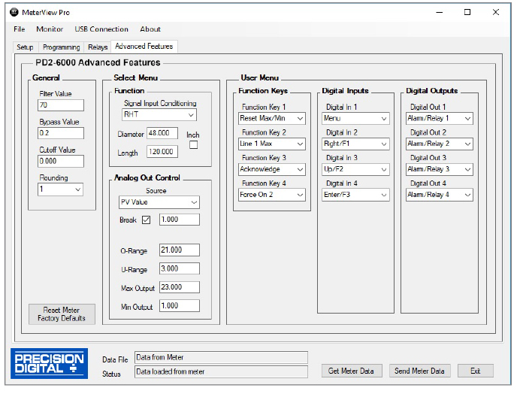The image size is (520, 394).
Task: Open the Rounding dropdown
Action: click(x=60, y=189)
